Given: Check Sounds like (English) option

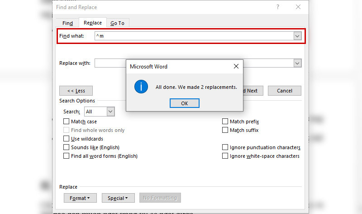Looking at the screenshot, I should pos(66,147).
